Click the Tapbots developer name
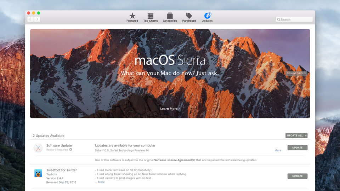The image size is (340, 191). (51, 174)
